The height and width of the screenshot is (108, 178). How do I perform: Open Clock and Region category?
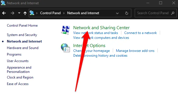pyautogui.click(x=20, y=77)
